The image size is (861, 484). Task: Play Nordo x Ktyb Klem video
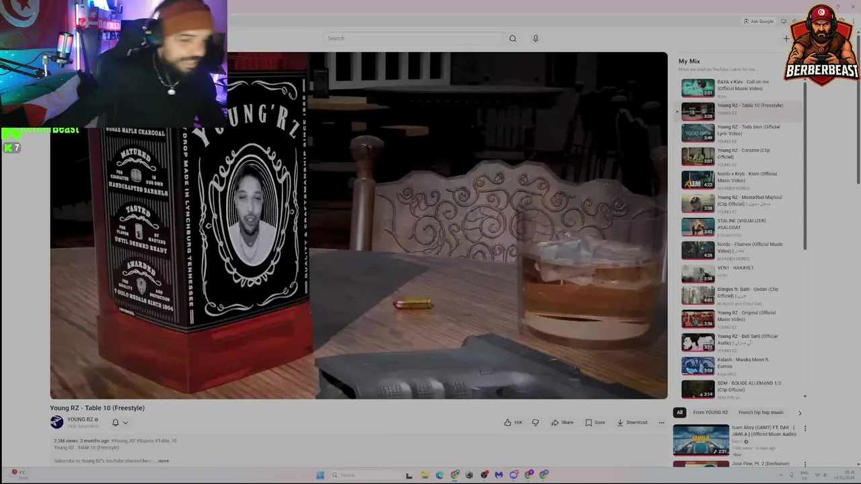[x=741, y=180]
